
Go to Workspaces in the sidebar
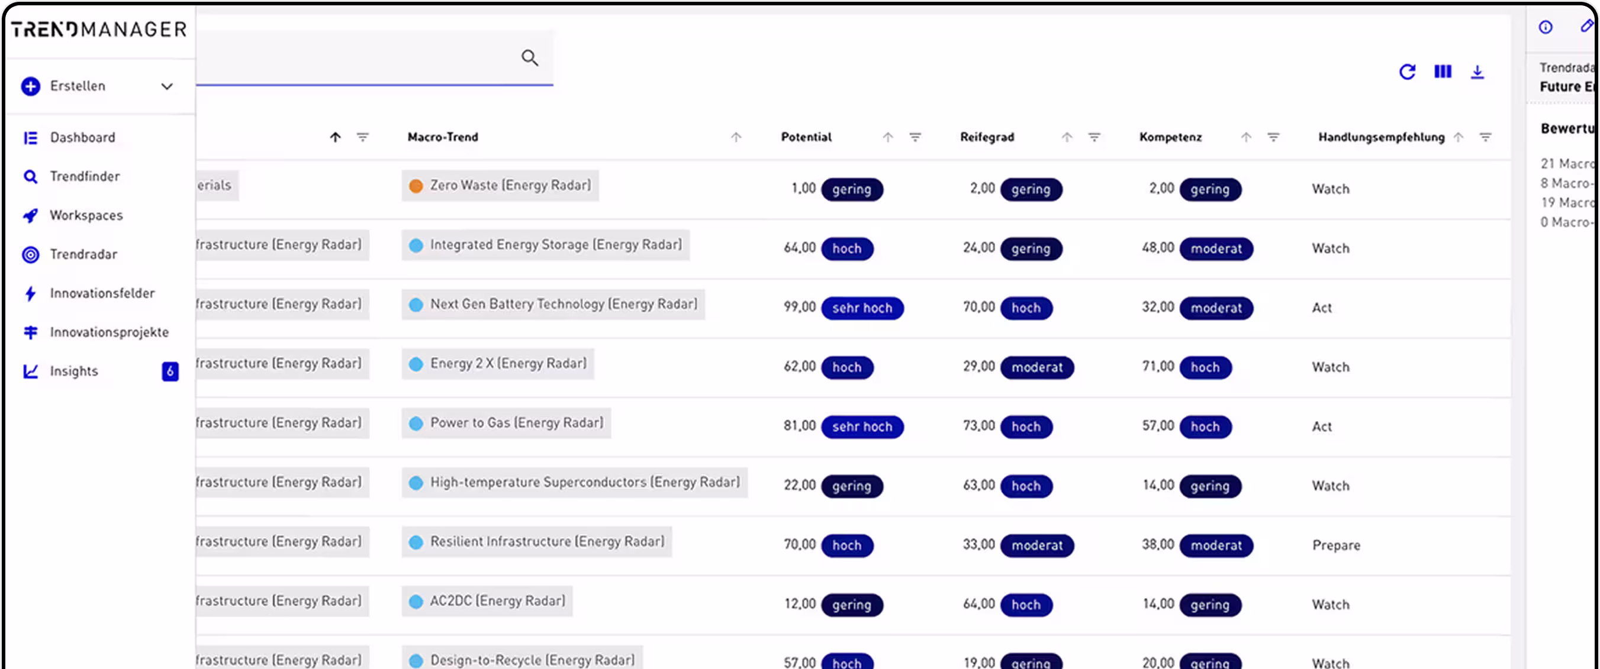coord(86,215)
